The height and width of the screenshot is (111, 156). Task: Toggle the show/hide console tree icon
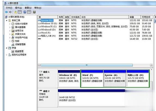point(20,12)
